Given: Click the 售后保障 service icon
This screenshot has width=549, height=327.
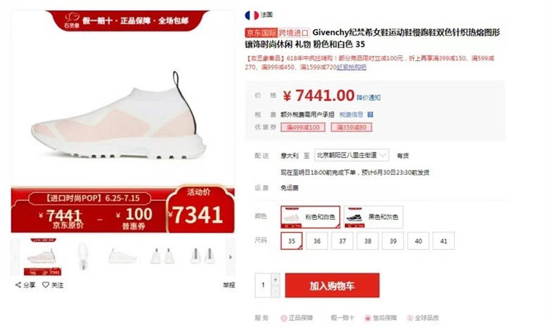Looking at the screenshot, I should [x=368, y=318].
